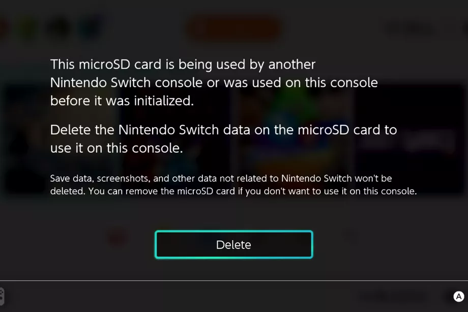Click the blurred red avatar at left edge
The image size is (468, 312).
pyautogui.click(x=3, y=28)
